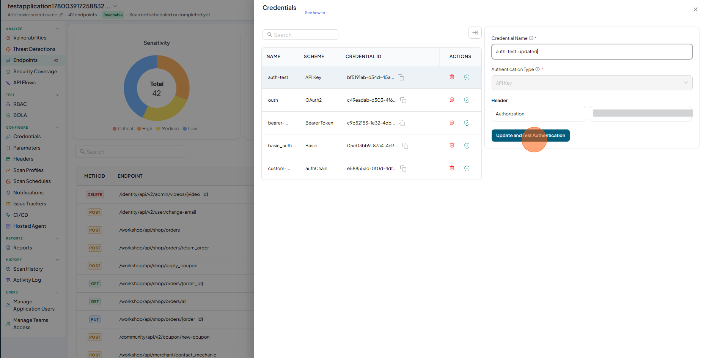
Task: Expand the application name dropdown chevron
Action: click(x=115, y=6)
